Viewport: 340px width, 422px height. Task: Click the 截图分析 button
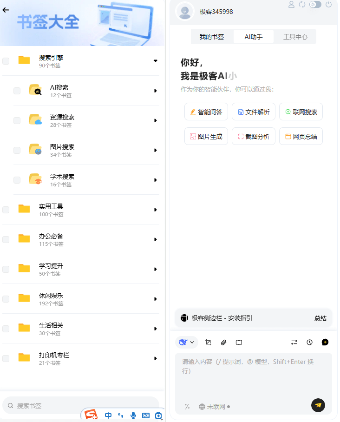click(x=254, y=136)
